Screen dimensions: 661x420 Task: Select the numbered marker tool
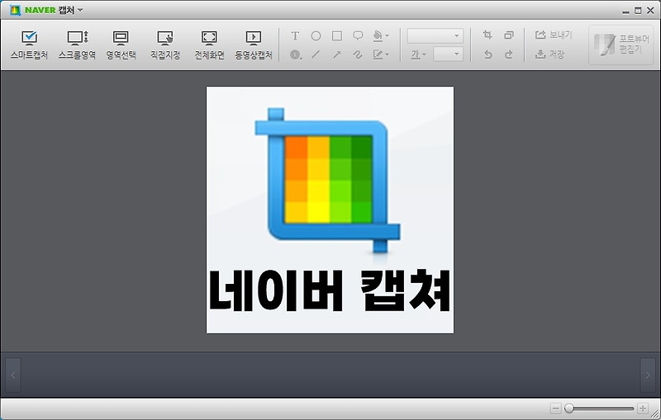(296, 54)
